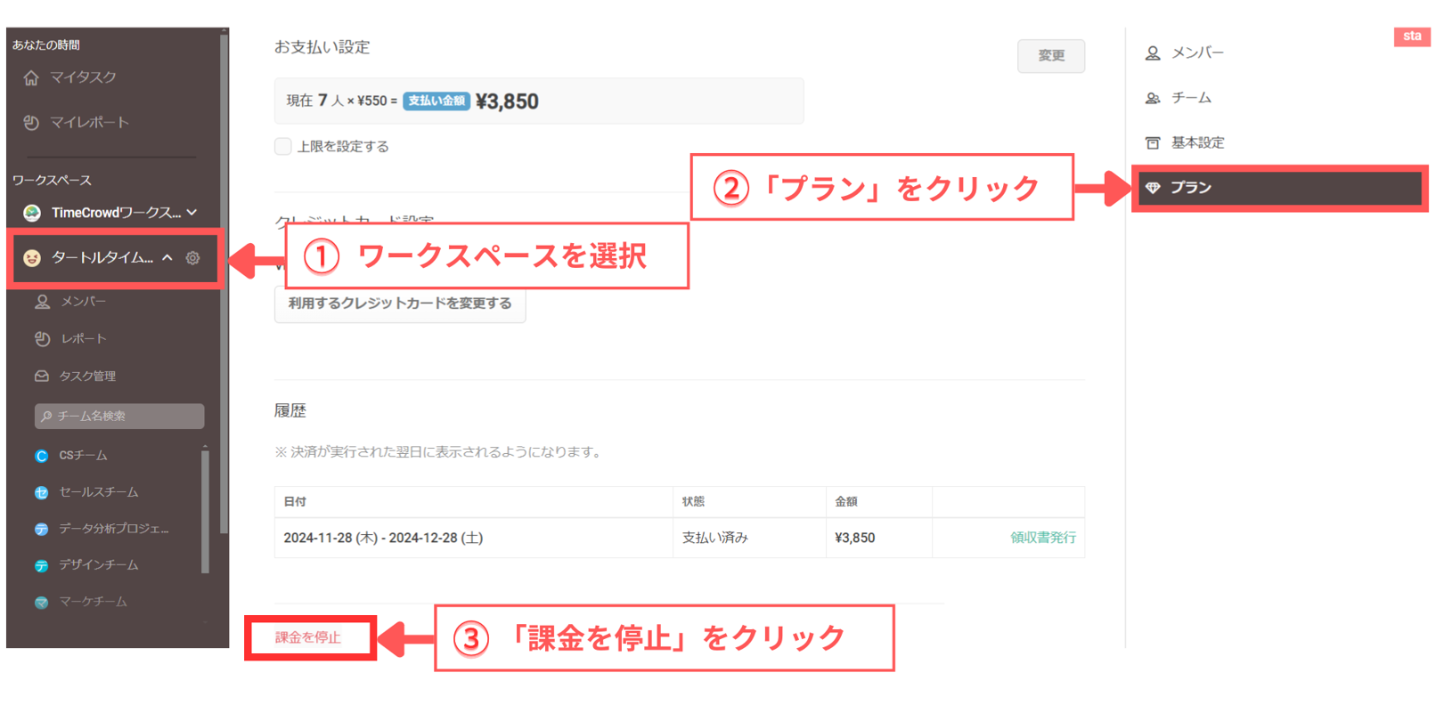Screen dimensions: 1436x721
Task: Click the CSチーム team color icon
Action: (x=41, y=456)
